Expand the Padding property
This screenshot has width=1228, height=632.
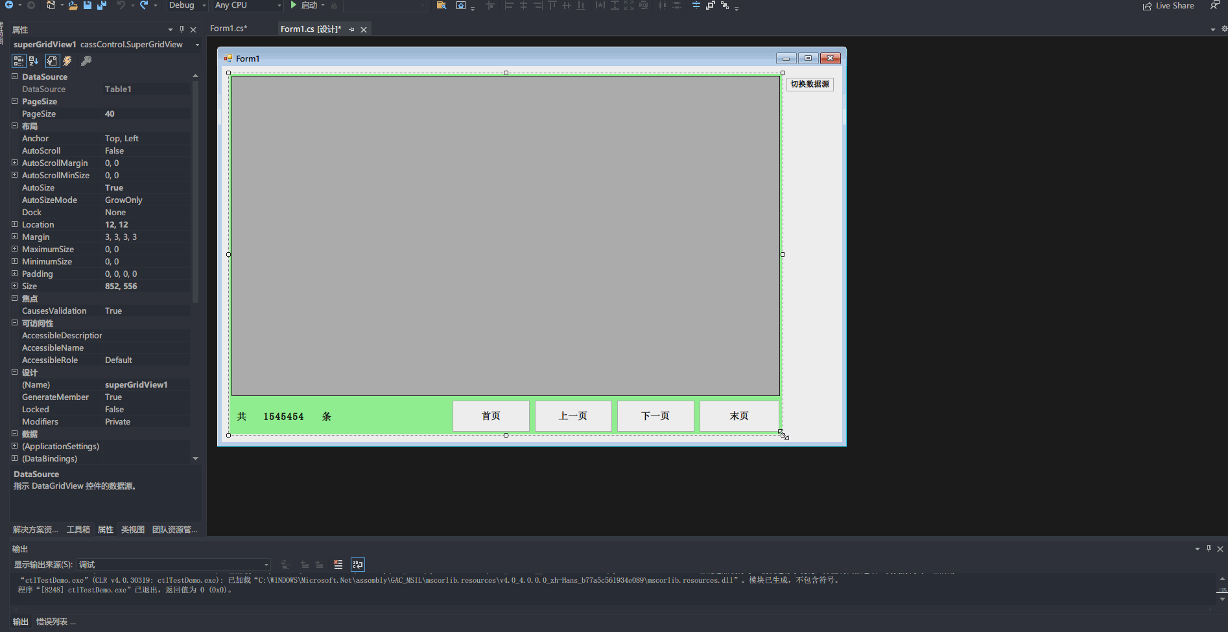14,274
